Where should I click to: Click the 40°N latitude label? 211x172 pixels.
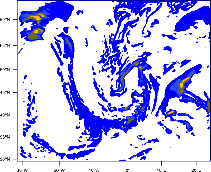click(5, 115)
